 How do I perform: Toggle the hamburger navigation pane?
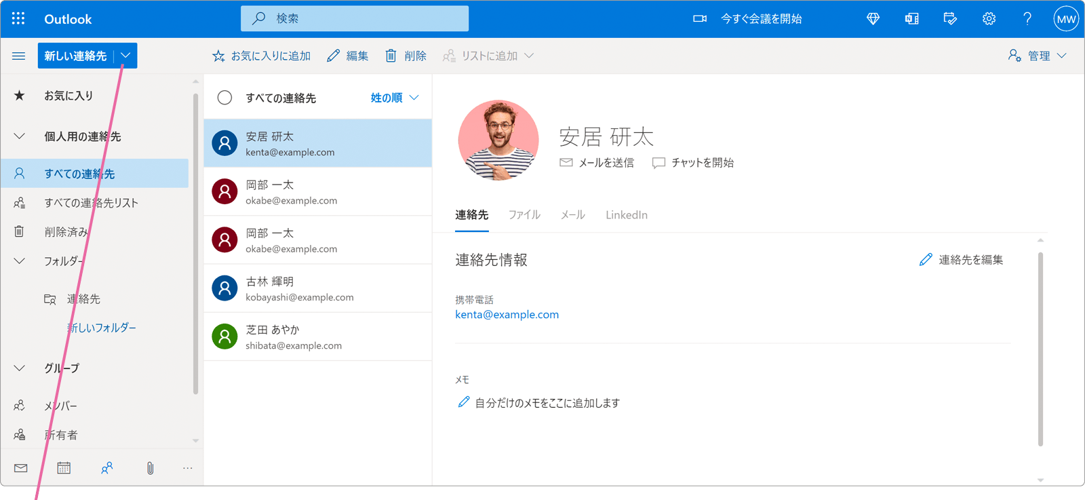coord(19,56)
